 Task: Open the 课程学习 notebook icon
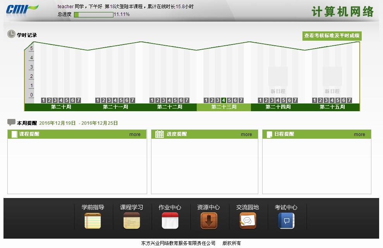[x=131, y=220]
